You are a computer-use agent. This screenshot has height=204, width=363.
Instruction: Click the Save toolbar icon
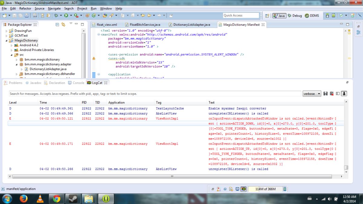[14, 15]
